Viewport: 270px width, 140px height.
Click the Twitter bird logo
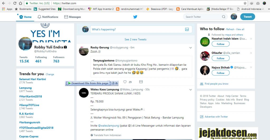click(x=135, y=17)
